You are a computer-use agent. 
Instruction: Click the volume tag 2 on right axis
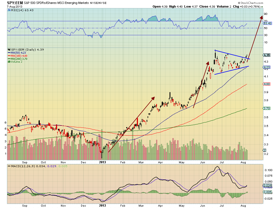265,150
